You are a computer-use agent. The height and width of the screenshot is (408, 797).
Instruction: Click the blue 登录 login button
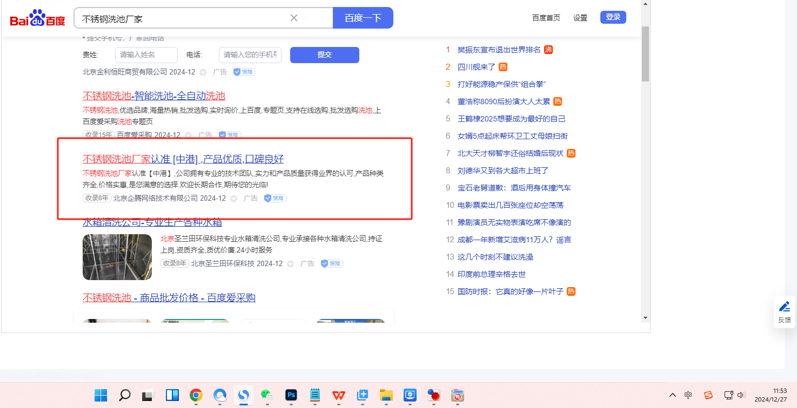[613, 17]
